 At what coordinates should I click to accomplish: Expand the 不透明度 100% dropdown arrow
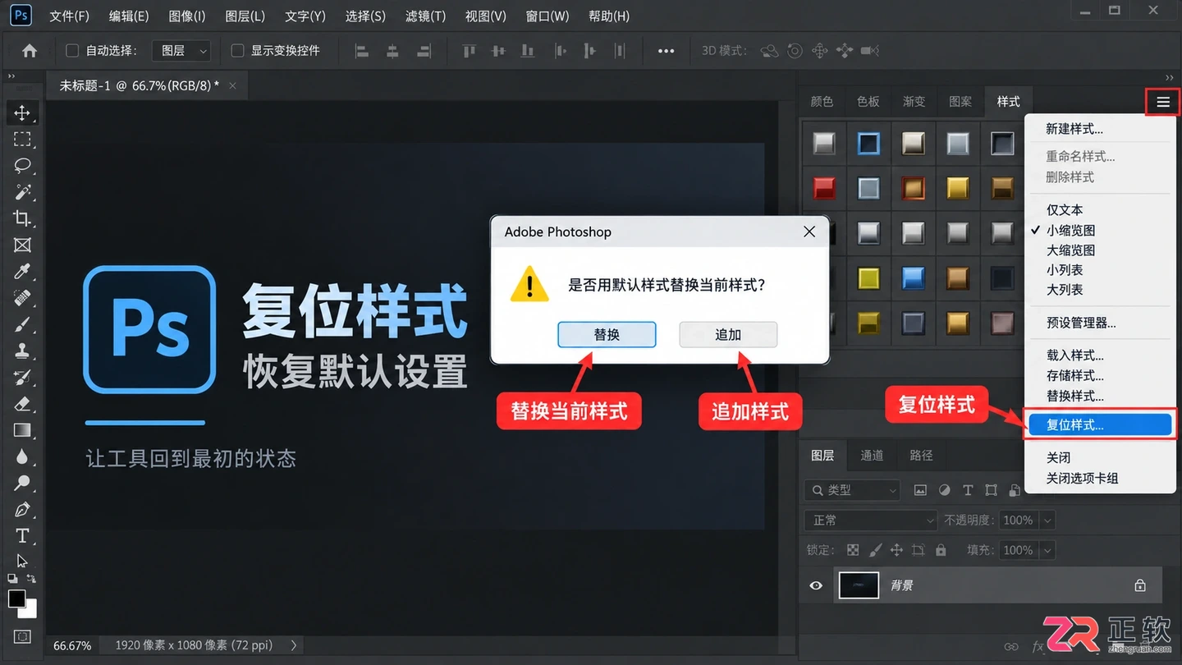1047,520
